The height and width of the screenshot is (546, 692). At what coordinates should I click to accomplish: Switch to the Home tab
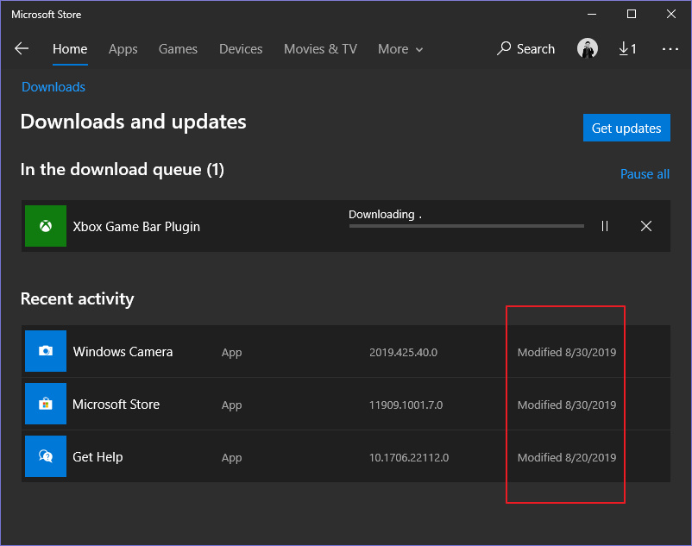(70, 49)
